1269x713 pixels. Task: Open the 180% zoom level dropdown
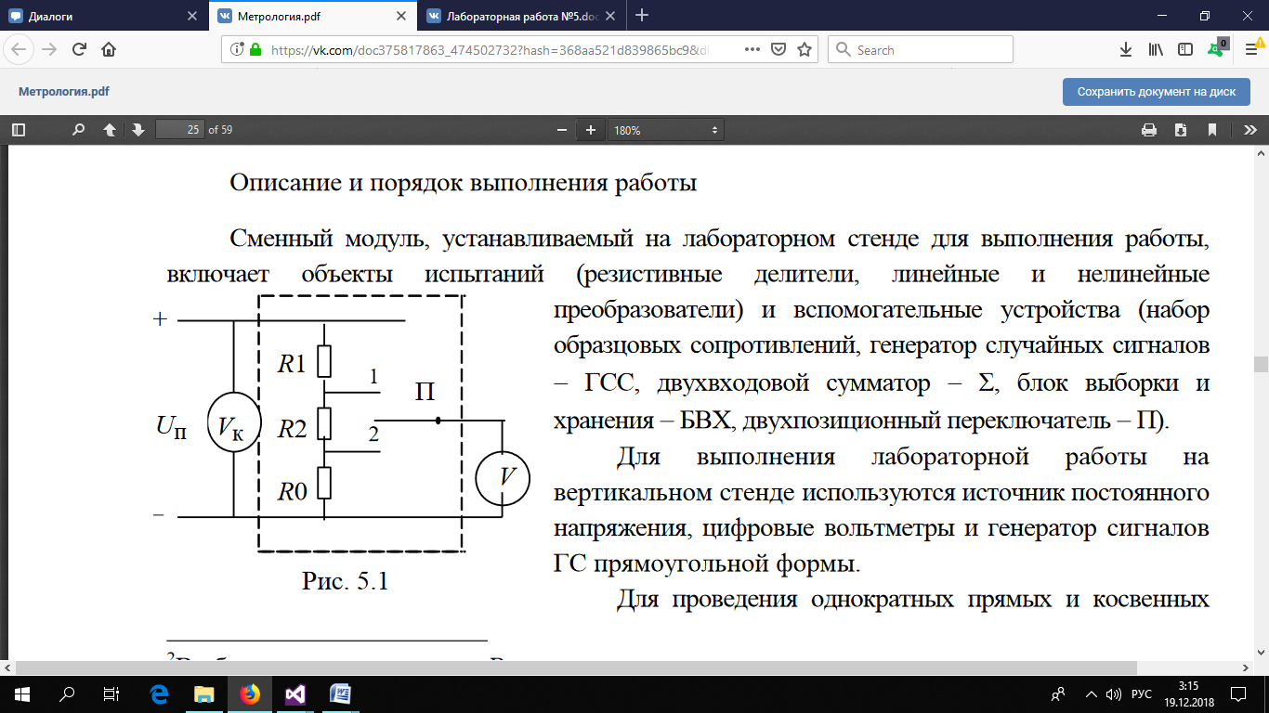click(x=665, y=130)
